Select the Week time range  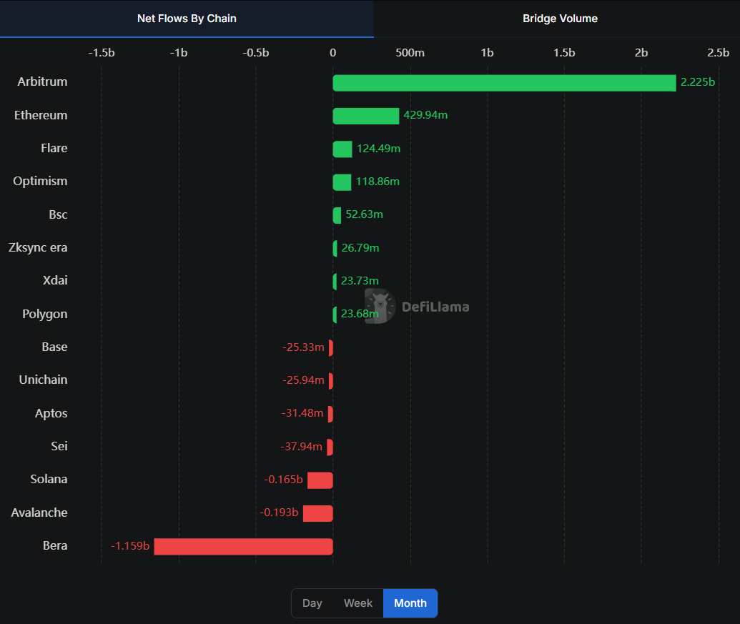click(357, 603)
